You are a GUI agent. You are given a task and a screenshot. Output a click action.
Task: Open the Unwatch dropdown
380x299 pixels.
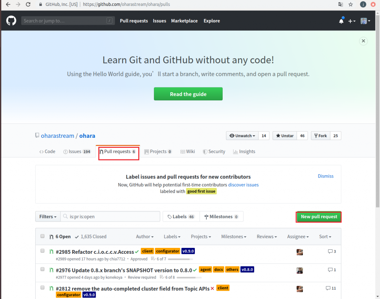tap(242, 136)
